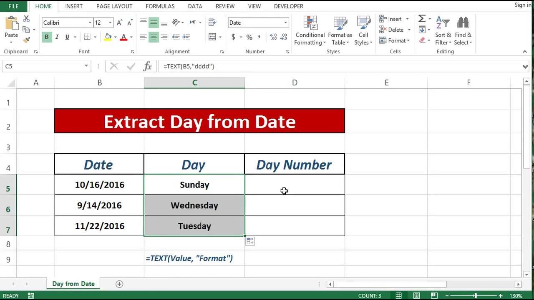Screen dimensions: 534x300
Task: Click the Accounting dollar format icon
Action: pos(233,37)
